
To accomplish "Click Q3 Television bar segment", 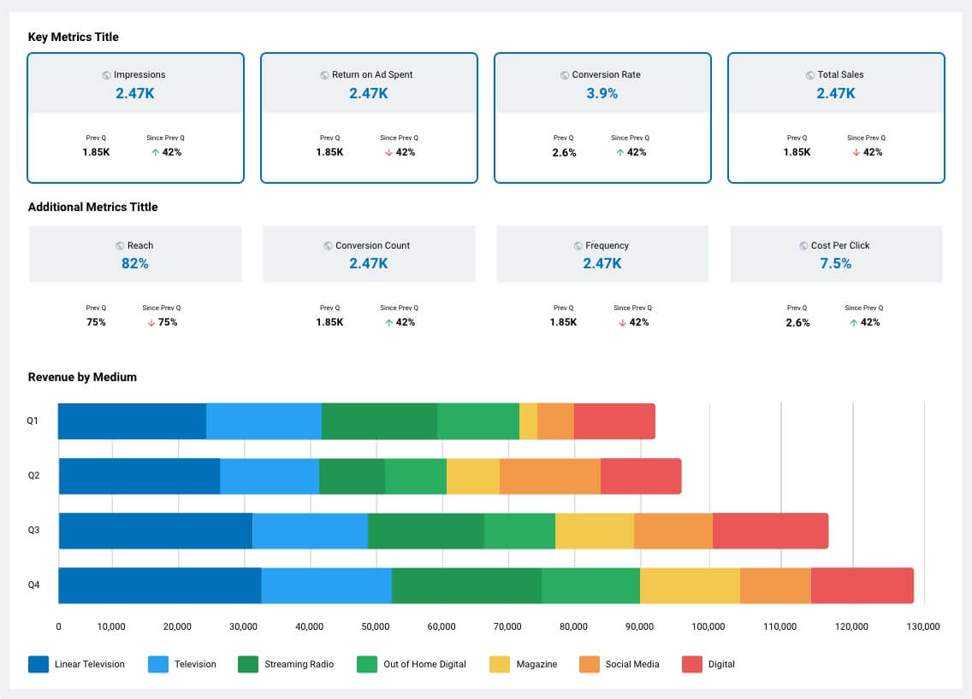I will coord(310,532).
